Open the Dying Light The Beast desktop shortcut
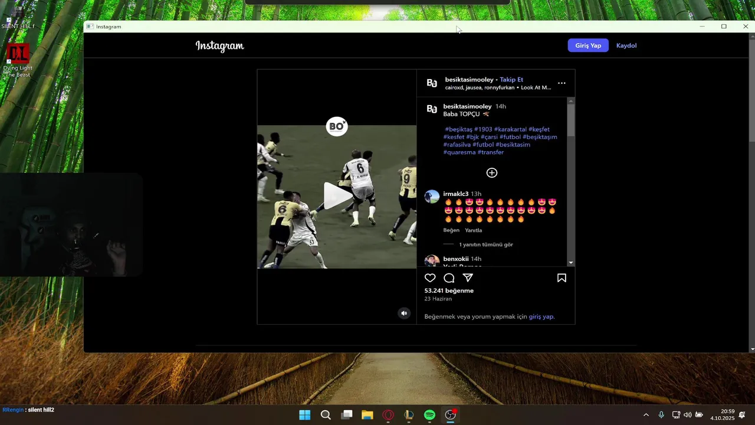This screenshot has width=755, height=425. tap(18, 61)
